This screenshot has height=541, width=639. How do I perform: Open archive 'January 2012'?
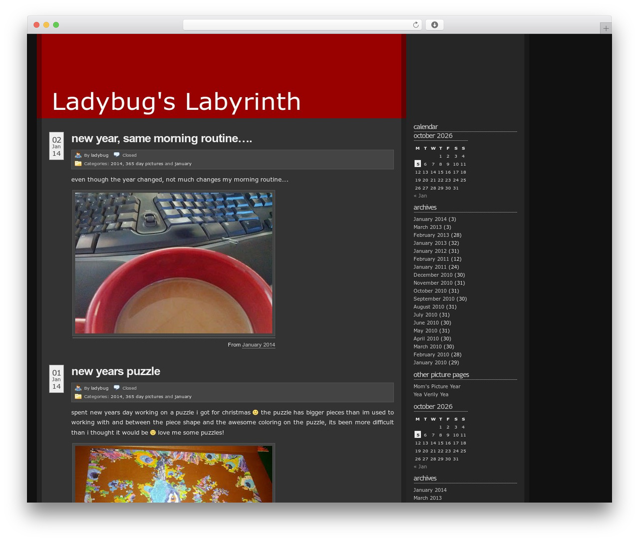(430, 251)
